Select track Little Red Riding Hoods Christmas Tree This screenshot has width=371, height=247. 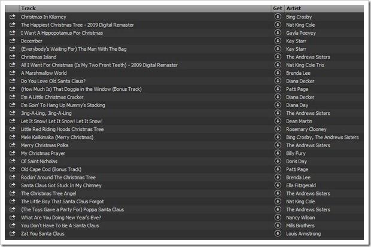tap(62, 129)
